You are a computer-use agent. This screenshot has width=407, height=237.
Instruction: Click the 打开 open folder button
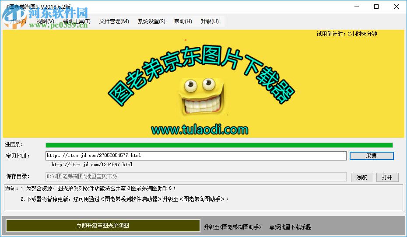tap(387, 178)
